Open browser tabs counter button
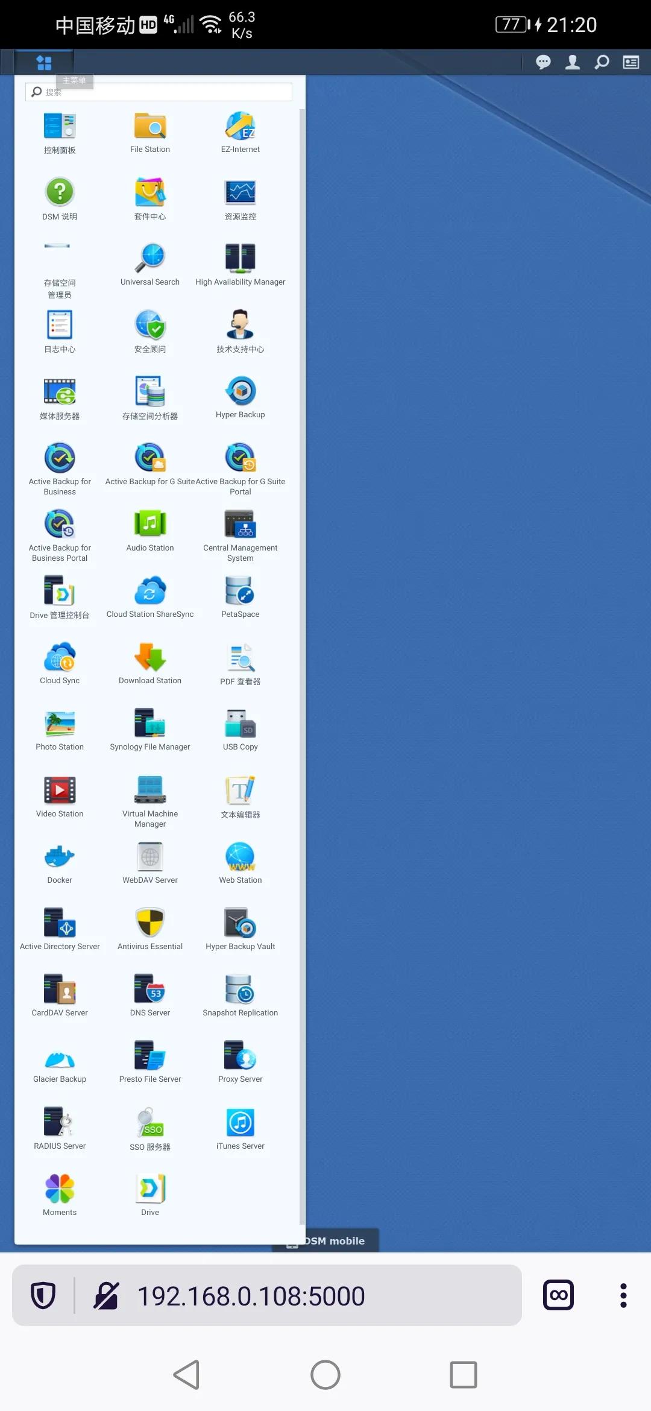Image resolution: width=651 pixels, height=1411 pixels. (559, 1295)
